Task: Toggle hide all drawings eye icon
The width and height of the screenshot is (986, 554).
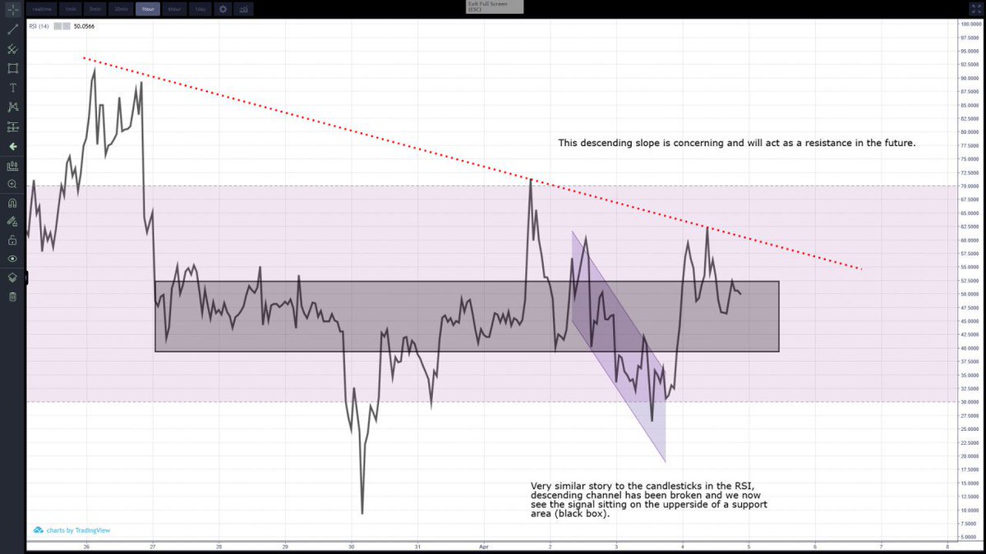Action: click(x=12, y=259)
